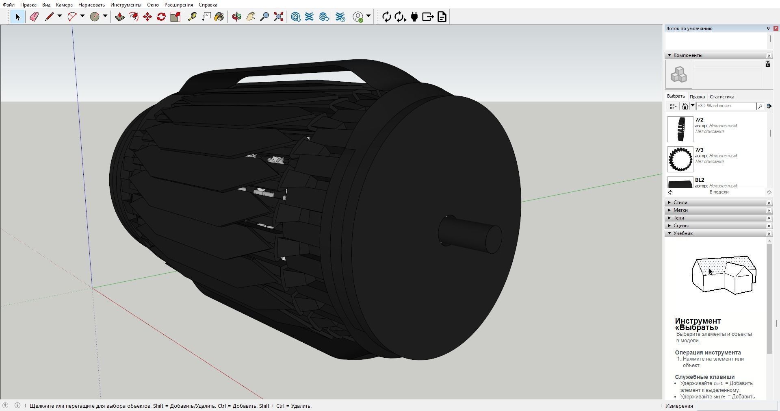Open the shape tool dropdown arrow
Screen dimensions: 780x411
click(x=105, y=16)
